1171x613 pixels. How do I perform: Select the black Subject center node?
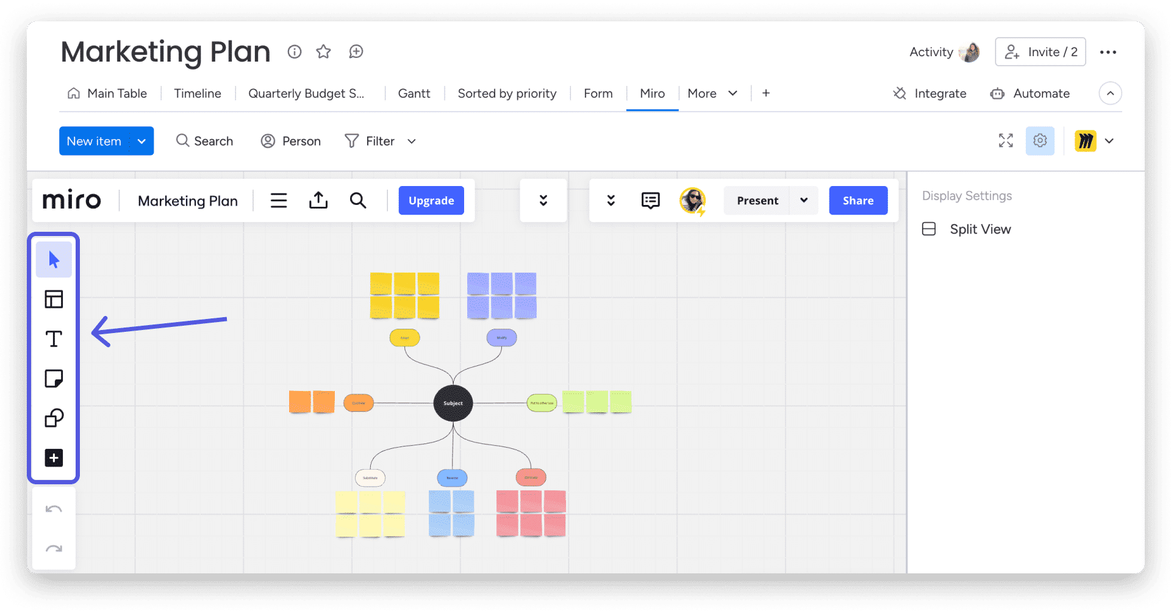453,403
